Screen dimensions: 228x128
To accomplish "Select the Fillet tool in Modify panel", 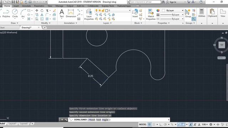I will click(47, 15).
